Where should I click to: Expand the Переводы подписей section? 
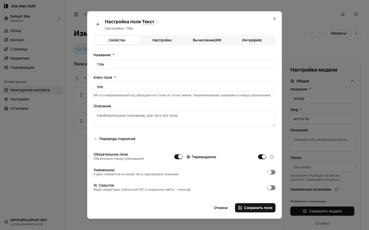(115, 139)
